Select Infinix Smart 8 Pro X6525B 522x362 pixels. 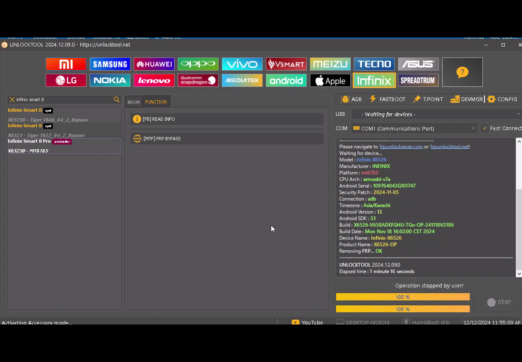pyautogui.click(x=64, y=146)
